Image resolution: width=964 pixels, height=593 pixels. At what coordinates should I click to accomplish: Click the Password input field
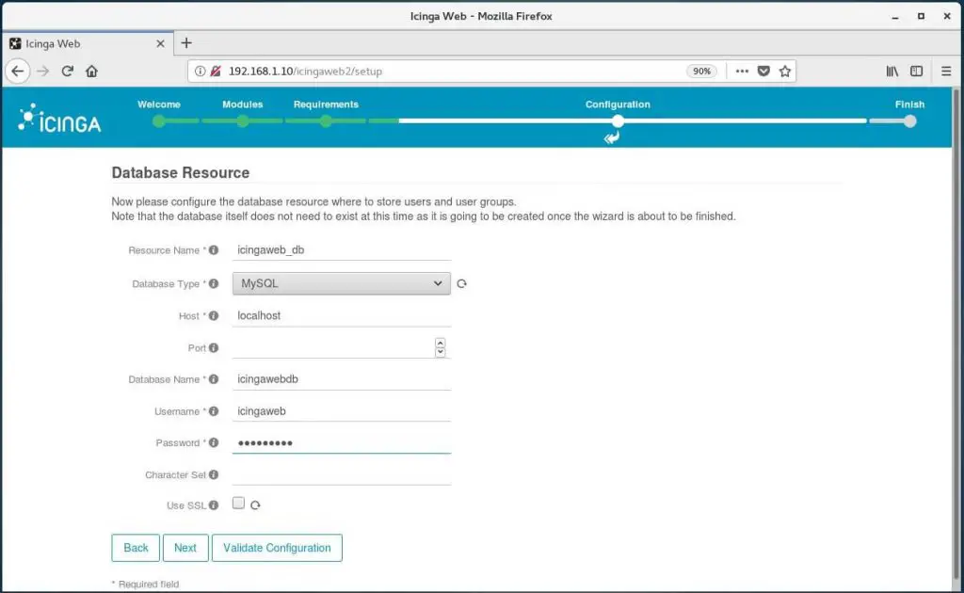[x=341, y=442]
